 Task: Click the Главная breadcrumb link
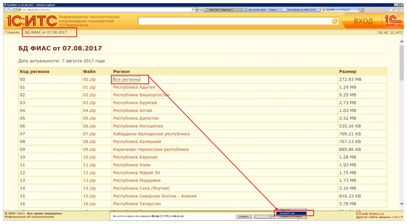click(x=12, y=32)
